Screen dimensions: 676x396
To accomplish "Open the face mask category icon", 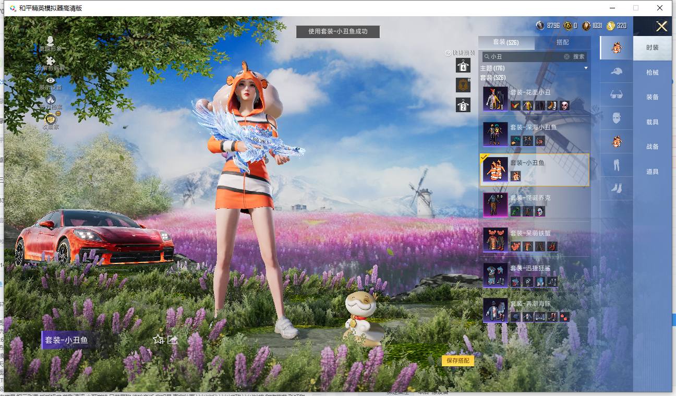I will coord(617,118).
